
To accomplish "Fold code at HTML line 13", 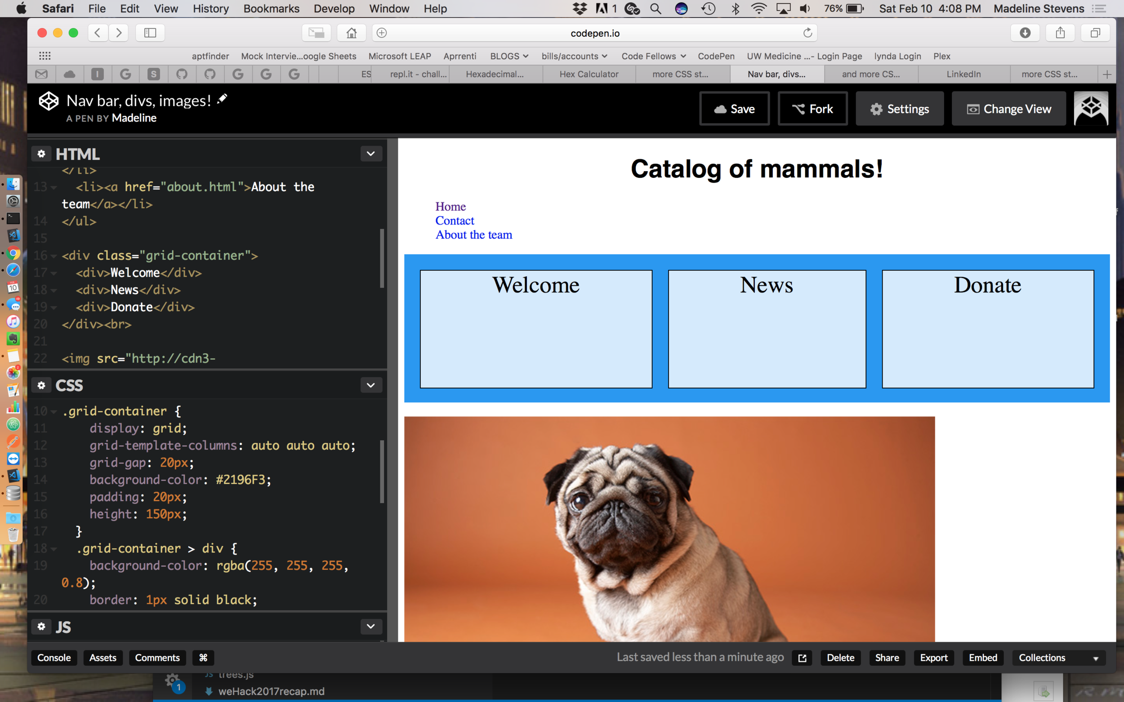I will 54,187.
